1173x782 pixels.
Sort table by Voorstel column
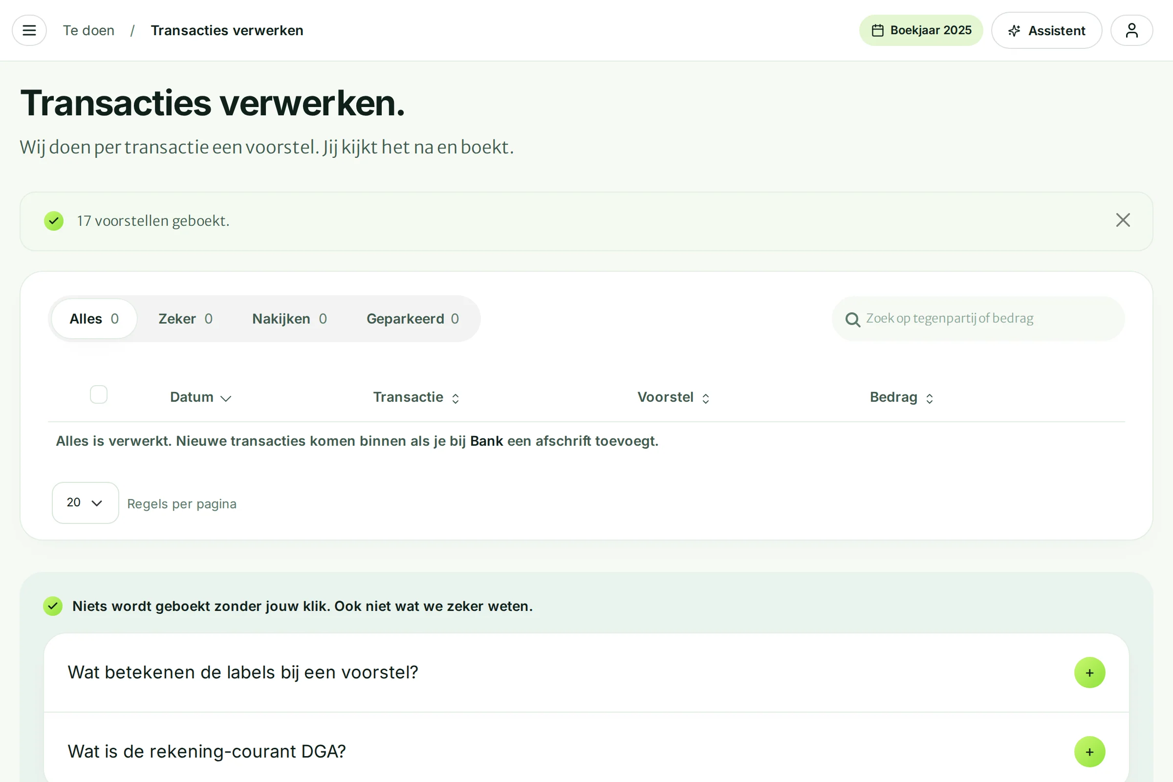point(673,397)
